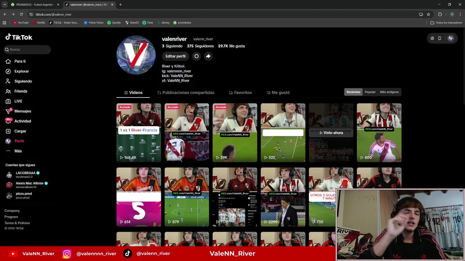Image resolution: width=465 pixels, height=261 pixels.
Task: Click the share profile arrow icon
Action: click(x=208, y=56)
